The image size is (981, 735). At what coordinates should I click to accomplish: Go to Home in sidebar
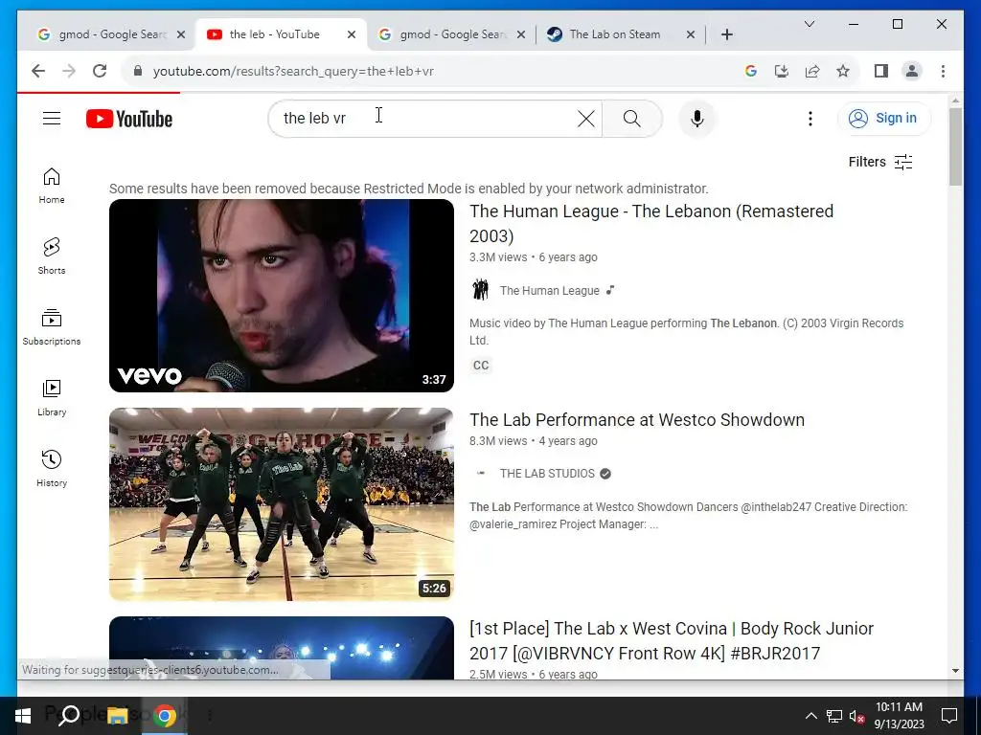(x=52, y=186)
